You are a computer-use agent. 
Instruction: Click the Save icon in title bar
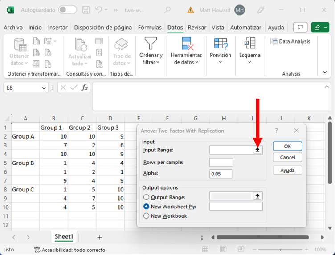tap(86, 10)
